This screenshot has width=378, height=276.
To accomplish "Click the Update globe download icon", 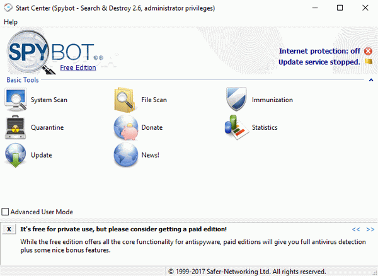I will coord(15,155).
